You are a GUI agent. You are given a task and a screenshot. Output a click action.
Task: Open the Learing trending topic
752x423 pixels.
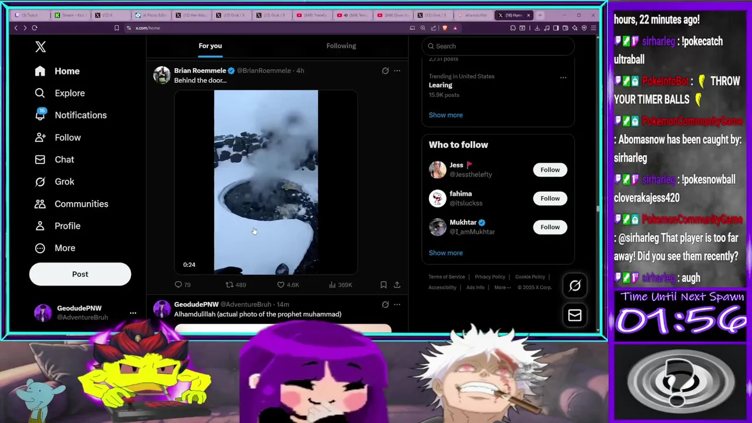441,85
